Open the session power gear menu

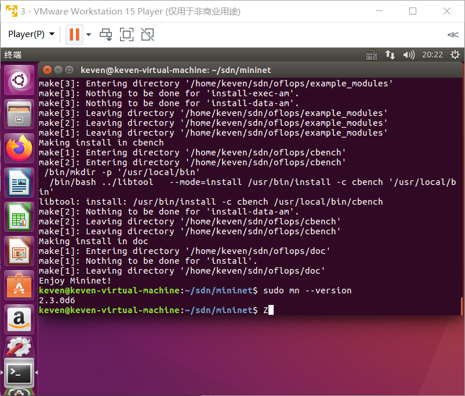[455, 55]
